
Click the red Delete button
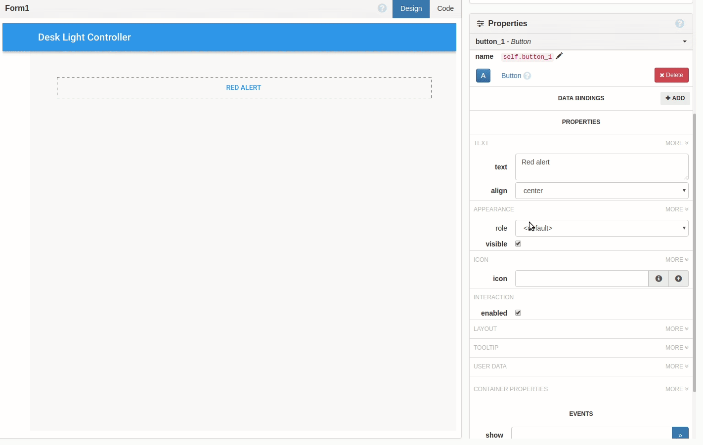click(671, 75)
